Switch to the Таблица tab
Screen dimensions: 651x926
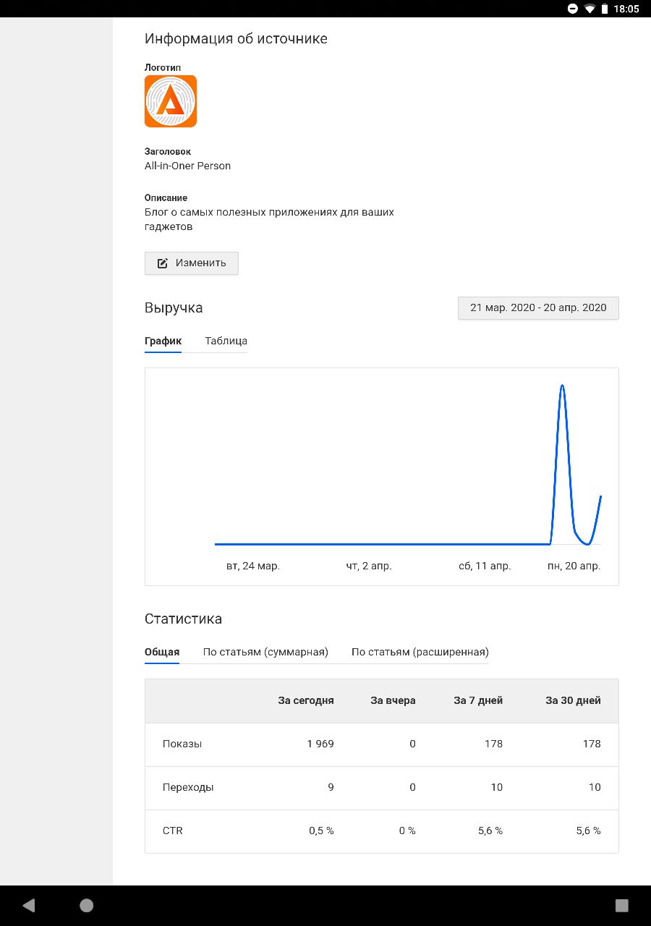point(226,341)
